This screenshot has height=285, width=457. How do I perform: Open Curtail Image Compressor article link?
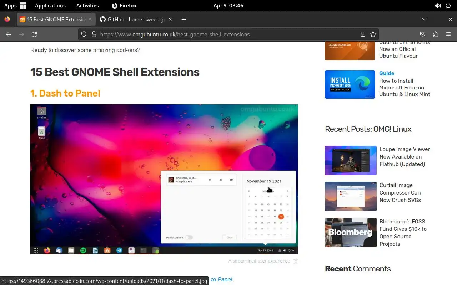coord(400,193)
